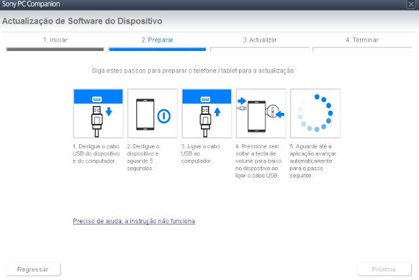Click the blue down arrow icon

pyautogui.click(x=109, y=112)
